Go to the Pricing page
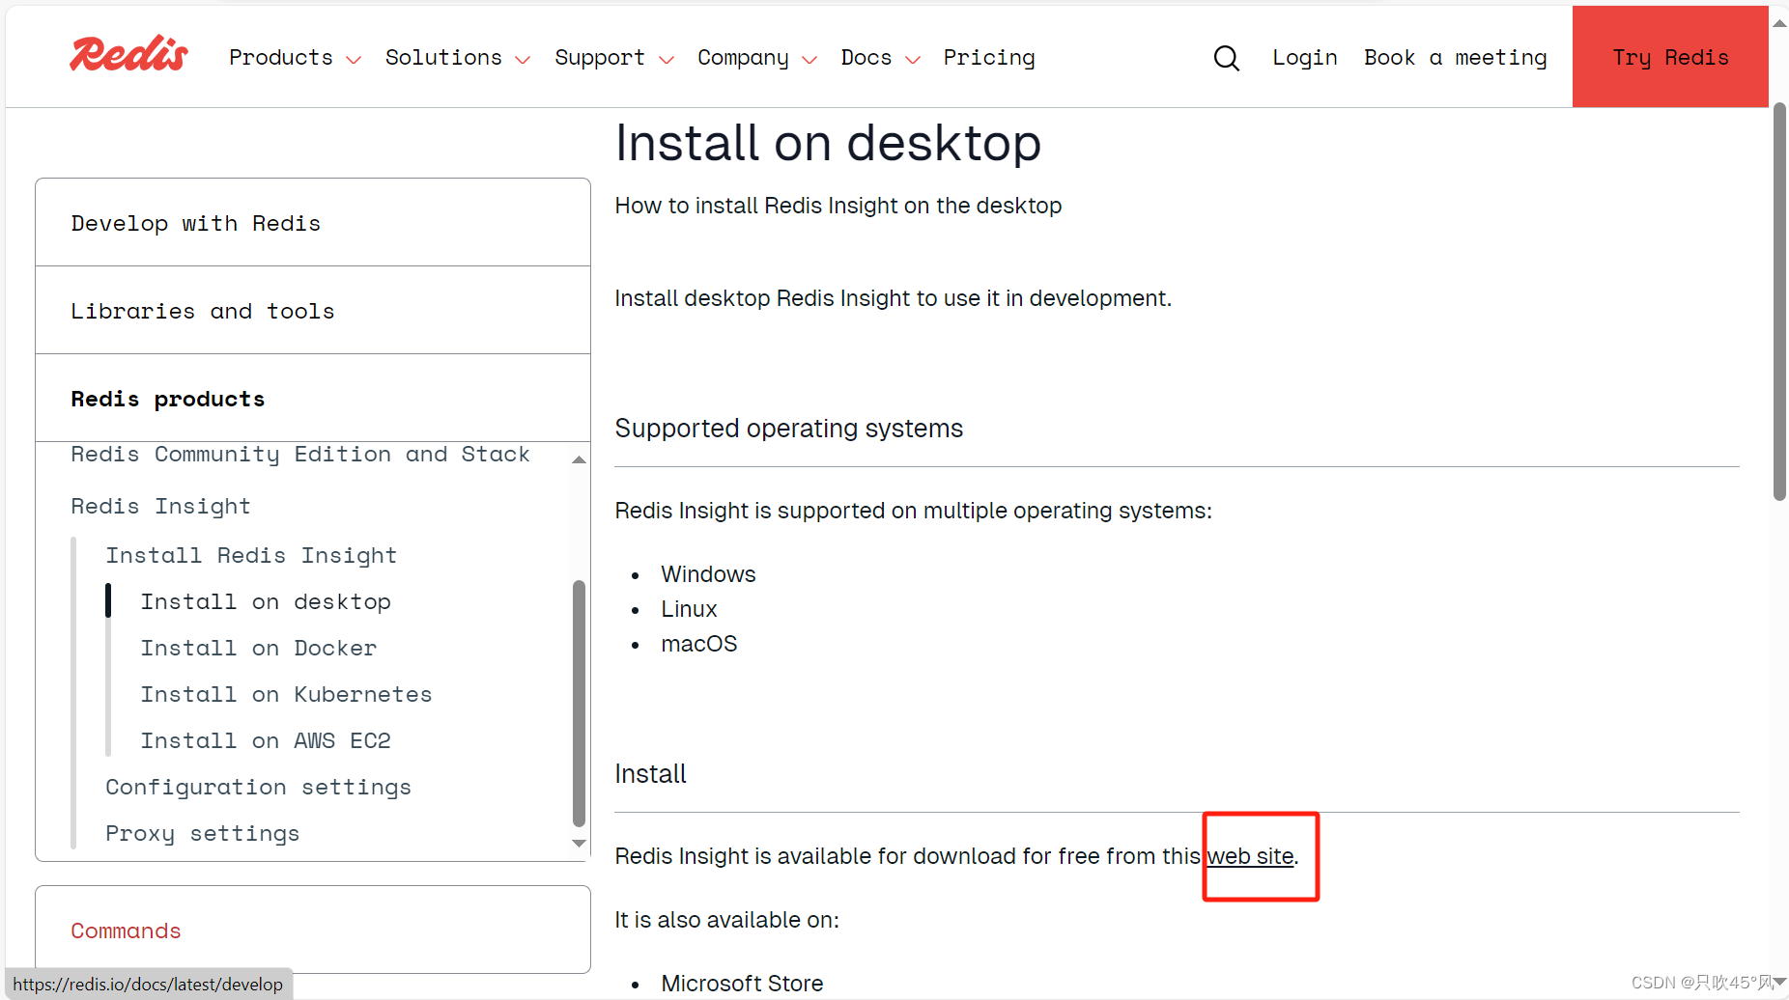Screen dimensions: 1789x1000 989,58
